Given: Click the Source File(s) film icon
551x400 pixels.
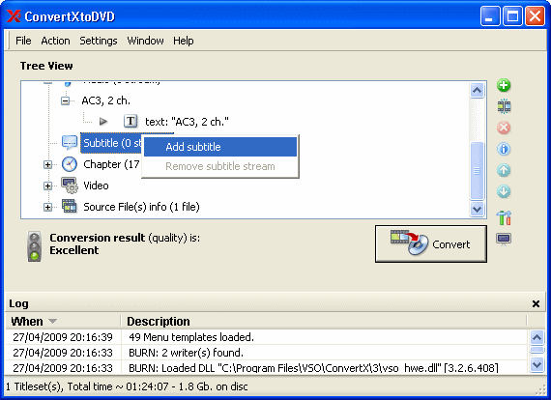Looking at the screenshot, I should [x=70, y=206].
